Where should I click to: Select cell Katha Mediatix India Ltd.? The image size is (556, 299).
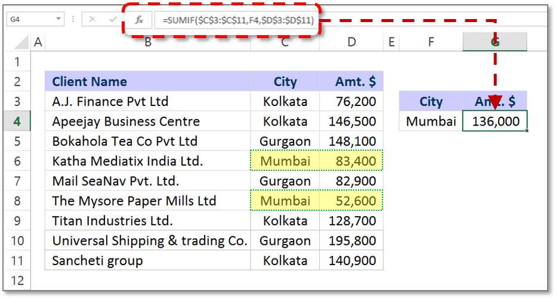[x=147, y=161]
